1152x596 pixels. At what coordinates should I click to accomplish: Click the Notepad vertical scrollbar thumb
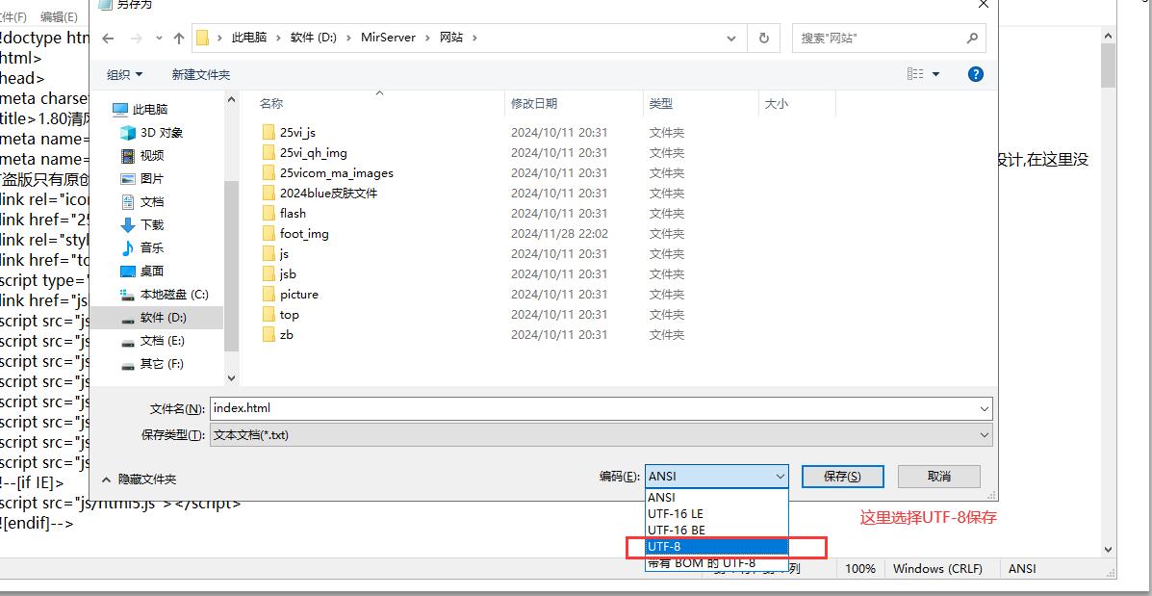(x=1108, y=65)
